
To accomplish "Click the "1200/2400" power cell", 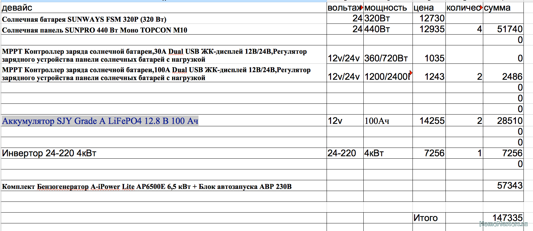I will [388, 73].
